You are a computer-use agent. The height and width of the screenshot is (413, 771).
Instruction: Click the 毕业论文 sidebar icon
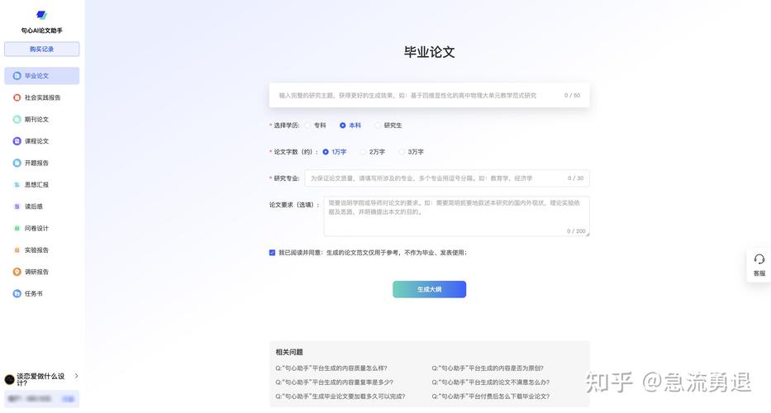click(x=17, y=76)
